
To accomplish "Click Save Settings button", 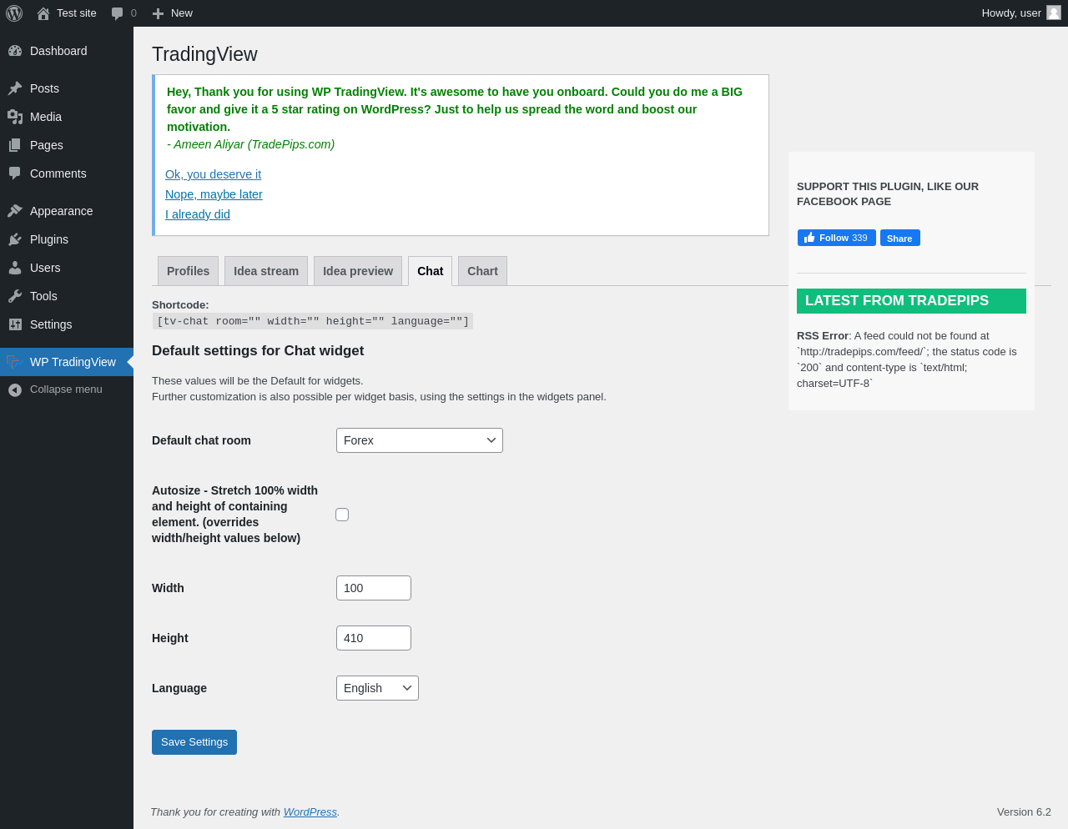I will coord(194,742).
